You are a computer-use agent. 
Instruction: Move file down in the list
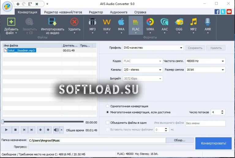(48, 130)
